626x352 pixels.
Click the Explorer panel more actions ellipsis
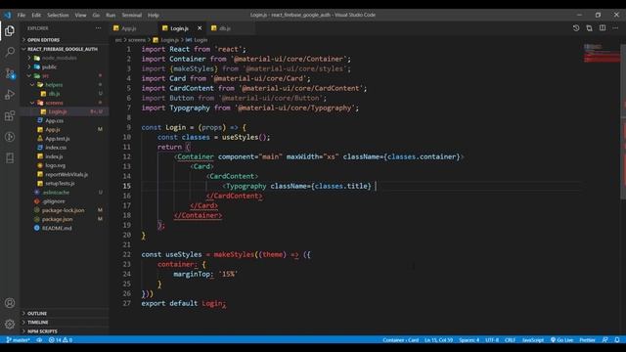click(98, 28)
